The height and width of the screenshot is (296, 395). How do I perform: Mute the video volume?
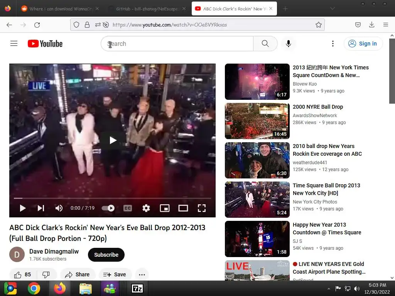(x=59, y=208)
